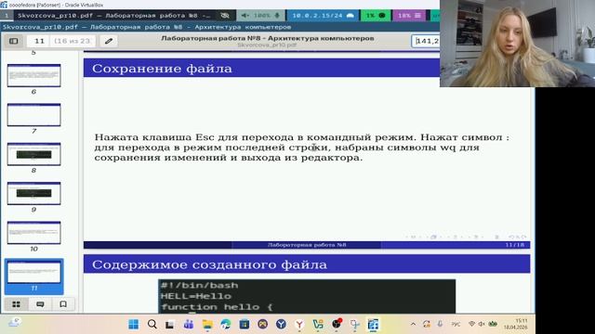Select workspace 1 in top bar
Viewport: 595px width, 334px height.
point(7,16)
